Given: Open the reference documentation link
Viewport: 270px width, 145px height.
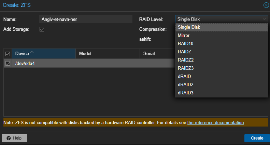Looking at the screenshot, I should point(215,122).
